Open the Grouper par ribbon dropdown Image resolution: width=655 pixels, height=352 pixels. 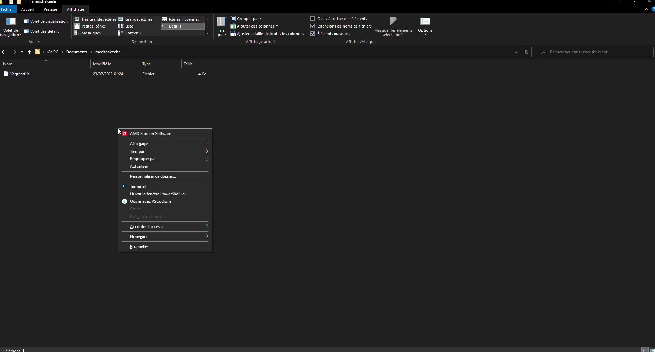[x=246, y=19]
